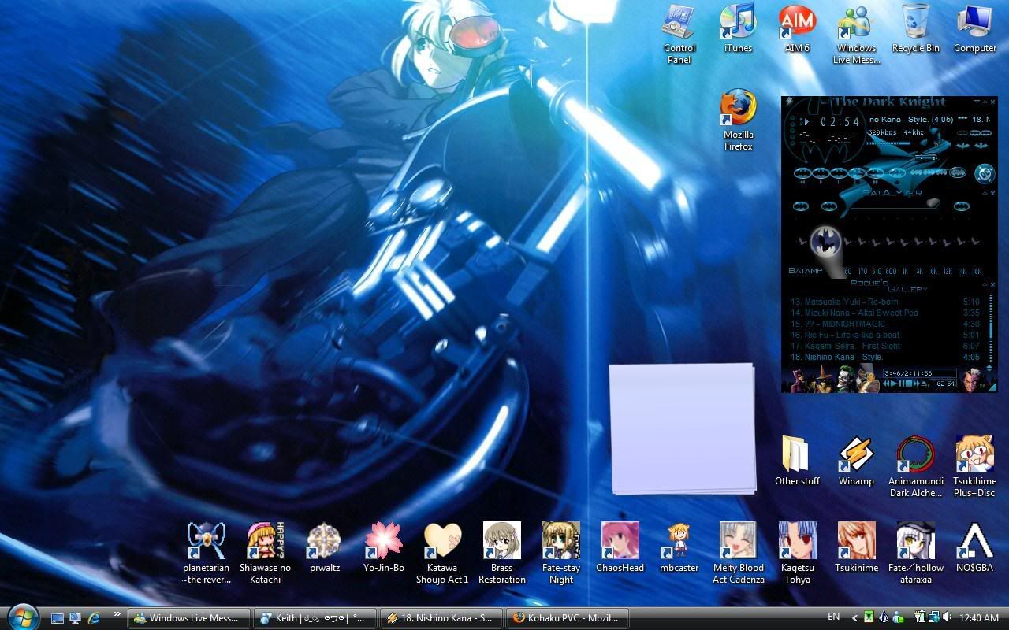Show hidden system tray icons arrow

click(853, 617)
